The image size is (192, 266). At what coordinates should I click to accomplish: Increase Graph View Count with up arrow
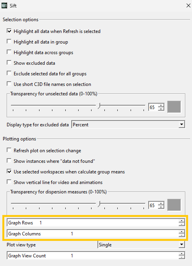182,253
